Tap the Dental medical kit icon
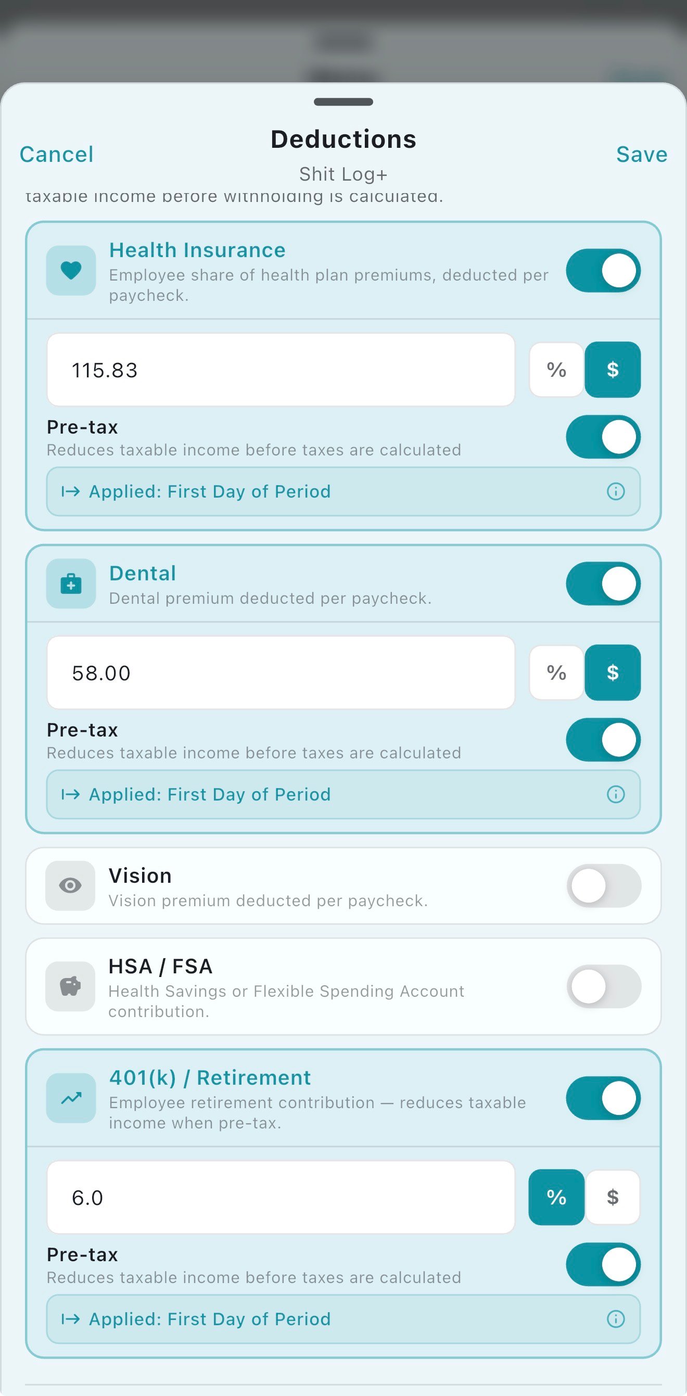This screenshot has width=687, height=1396. point(71,583)
